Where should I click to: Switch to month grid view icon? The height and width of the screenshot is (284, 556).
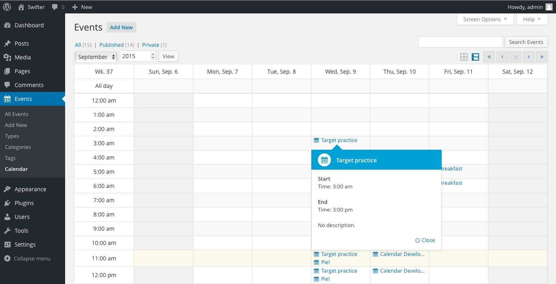pos(464,57)
